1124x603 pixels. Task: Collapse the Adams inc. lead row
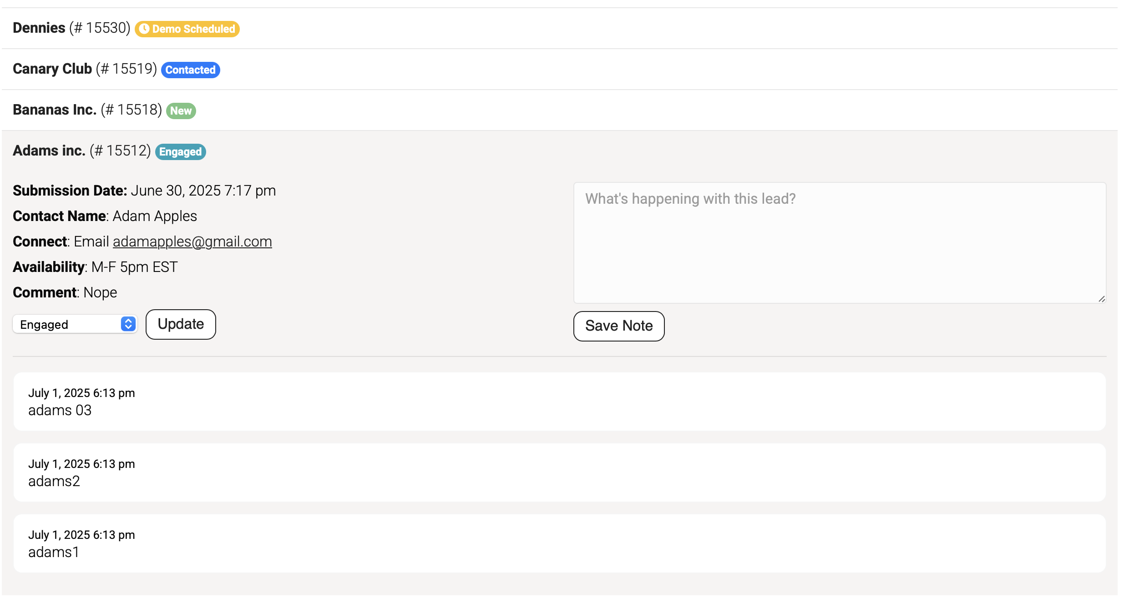pos(560,151)
